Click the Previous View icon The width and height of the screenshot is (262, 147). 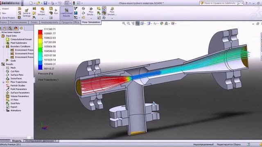(x=133, y=24)
